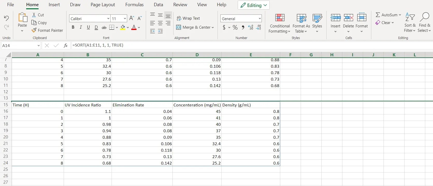The height and width of the screenshot is (186, 433).
Task: Click the Paste clipboard icon
Action: click(x=23, y=18)
